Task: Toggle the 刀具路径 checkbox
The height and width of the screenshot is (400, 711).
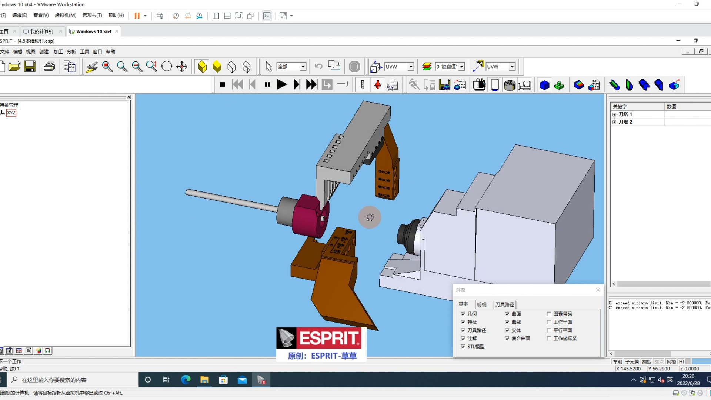Action: point(463,330)
